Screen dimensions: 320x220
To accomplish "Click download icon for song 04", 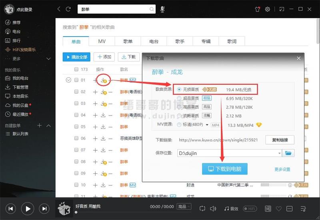I will tap(103, 115).
